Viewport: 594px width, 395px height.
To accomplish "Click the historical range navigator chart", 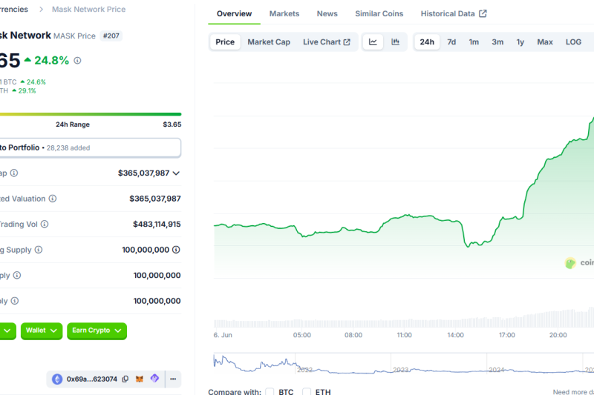I will (403, 364).
